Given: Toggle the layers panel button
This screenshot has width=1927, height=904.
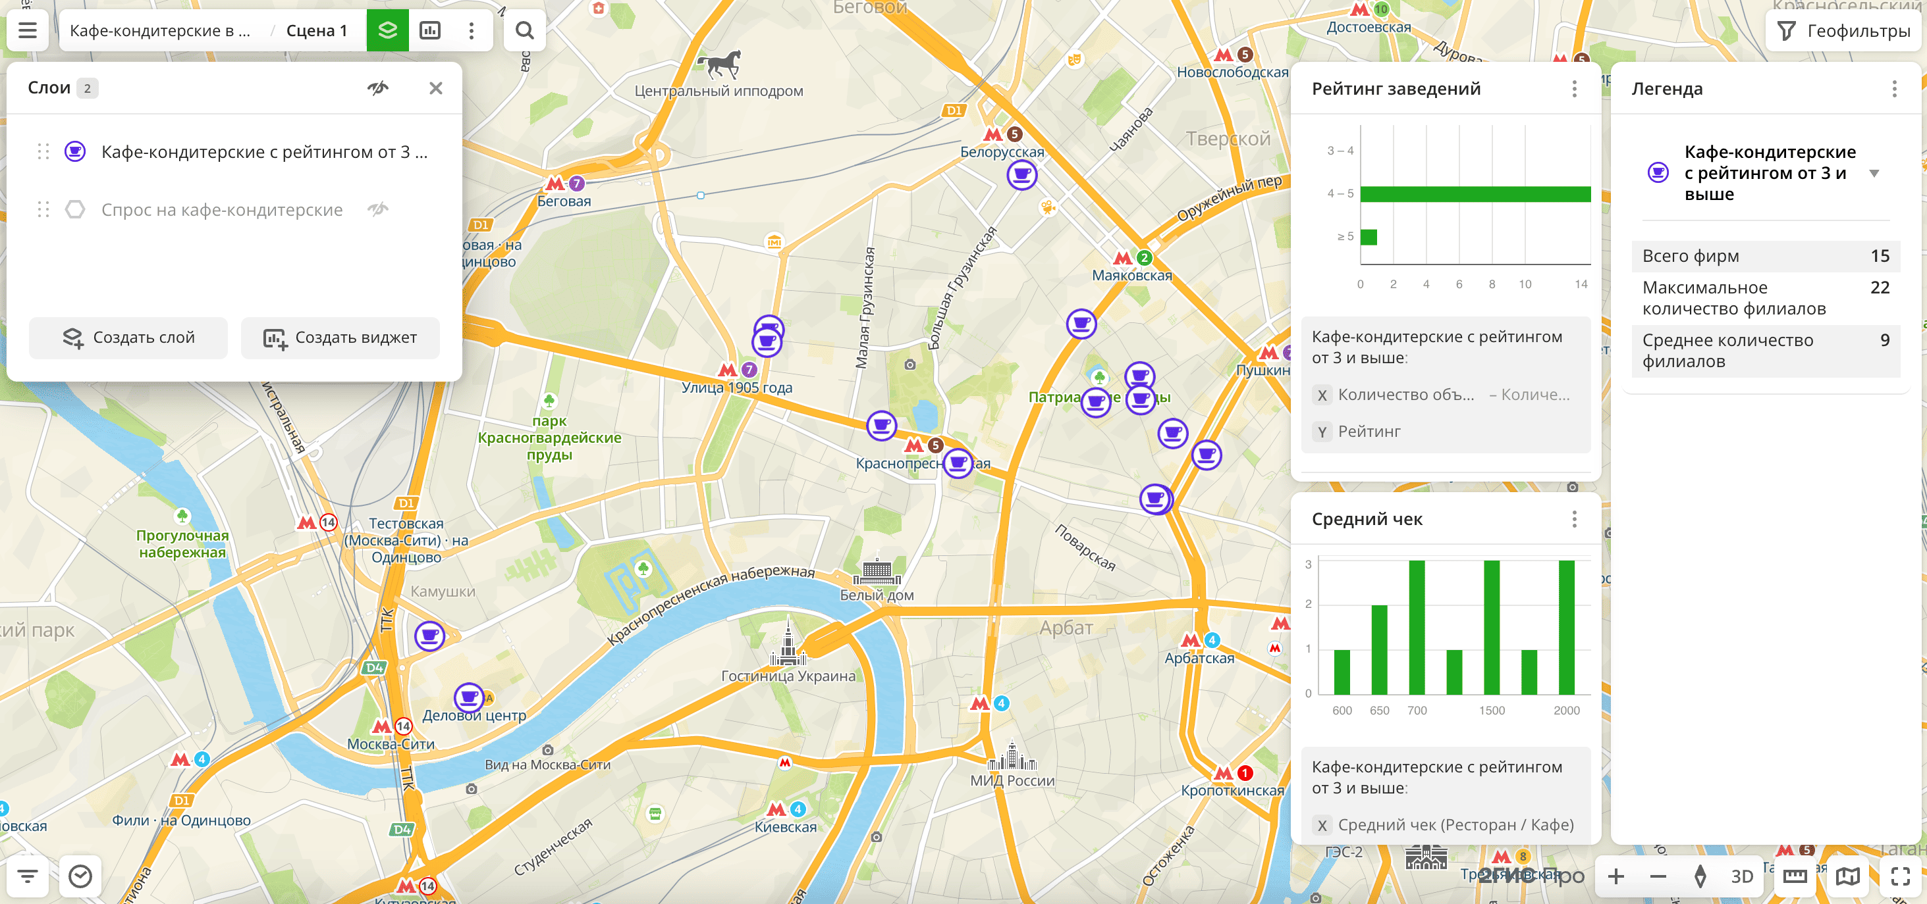Looking at the screenshot, I should coord(387,31).
